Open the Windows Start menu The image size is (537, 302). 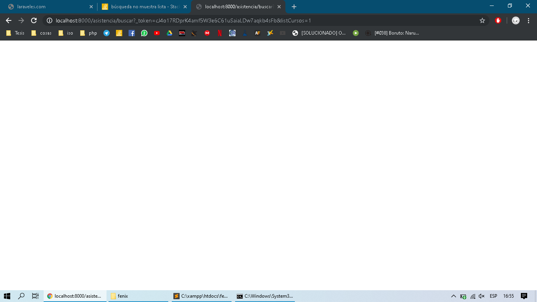(x=7, y=296)
